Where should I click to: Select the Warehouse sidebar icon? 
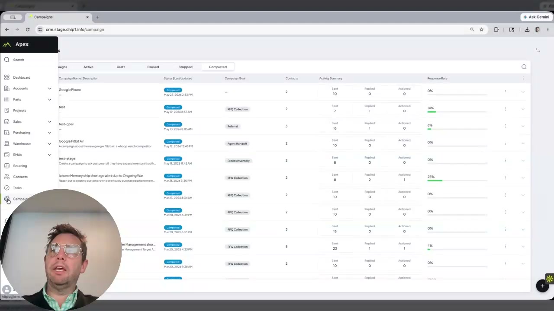point(6,144)
